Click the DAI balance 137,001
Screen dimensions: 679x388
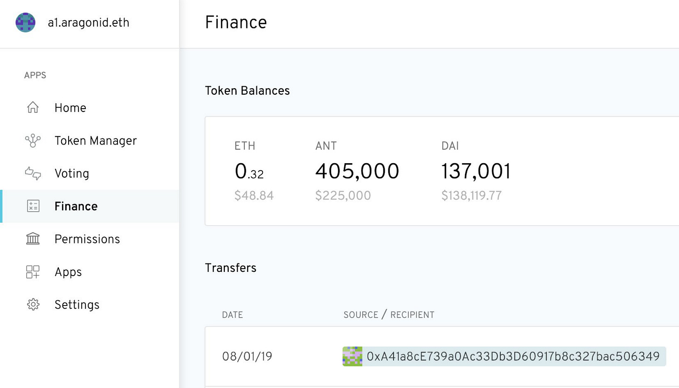tap(476, 171)
